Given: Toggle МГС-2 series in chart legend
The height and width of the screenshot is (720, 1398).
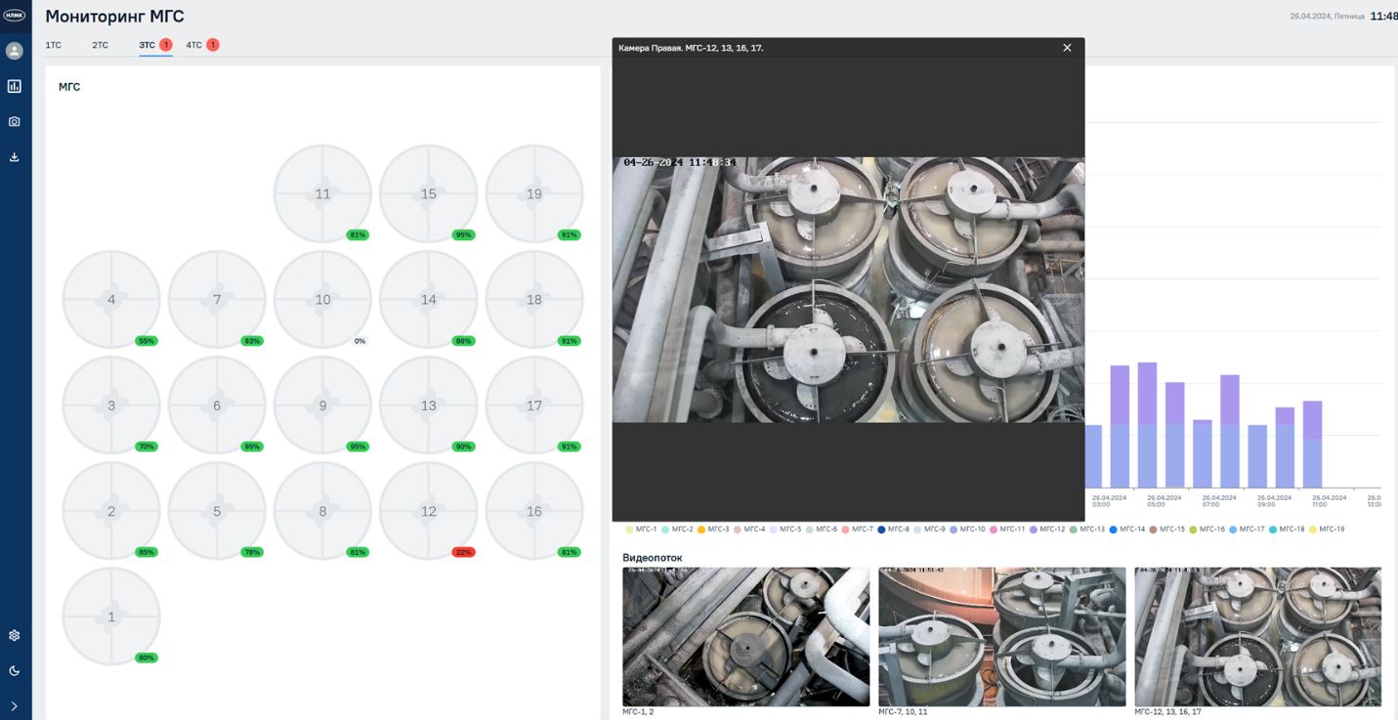Looking at the screenshot, I should (677, 529).
